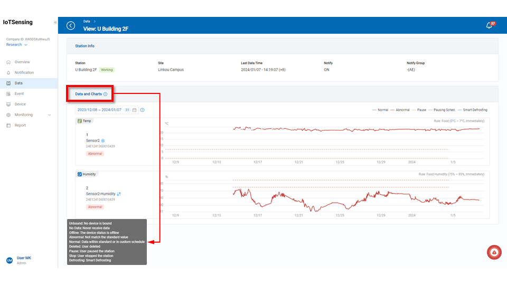Go to Overview in the sidebar

22,62
